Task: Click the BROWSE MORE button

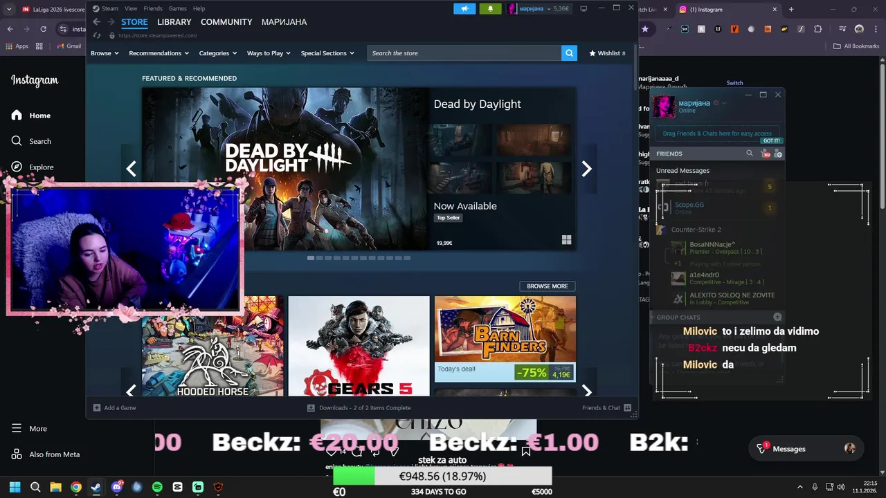Action: pos(547,286)
